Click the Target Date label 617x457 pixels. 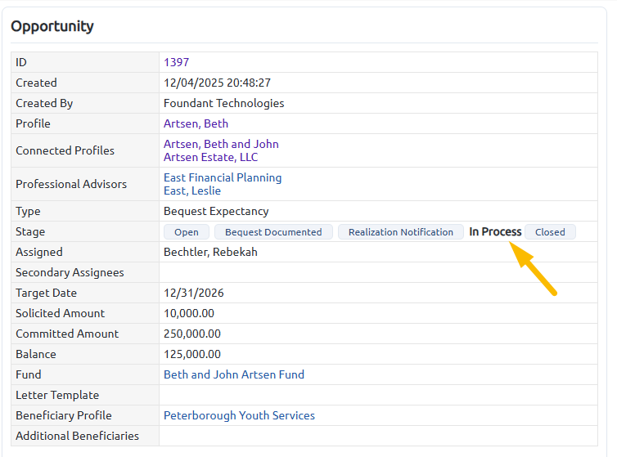(46, 293)
